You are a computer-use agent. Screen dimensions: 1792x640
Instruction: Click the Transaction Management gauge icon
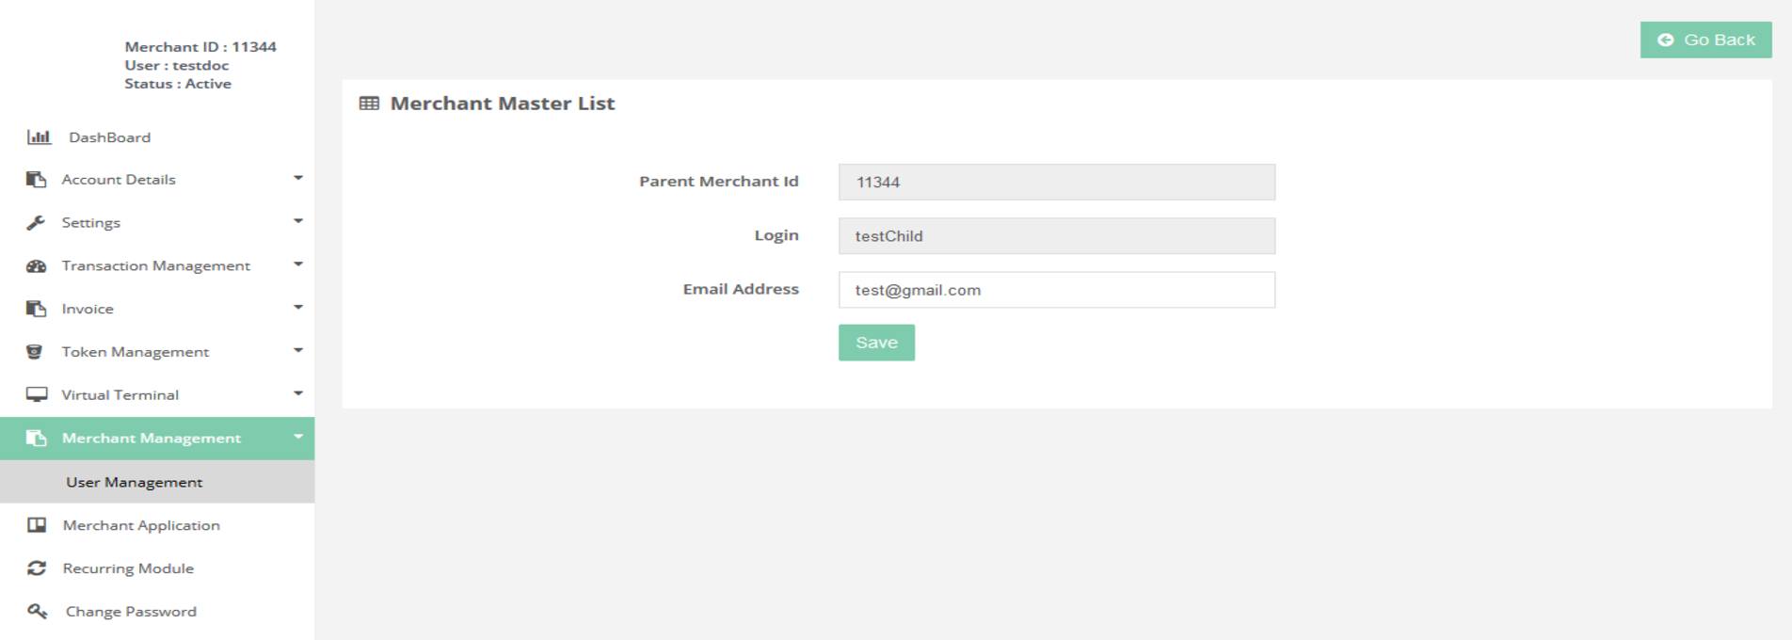click(37, 266)
